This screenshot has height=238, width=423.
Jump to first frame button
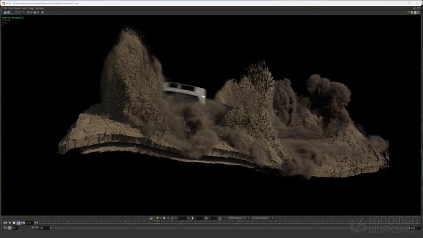click(5, 222)
